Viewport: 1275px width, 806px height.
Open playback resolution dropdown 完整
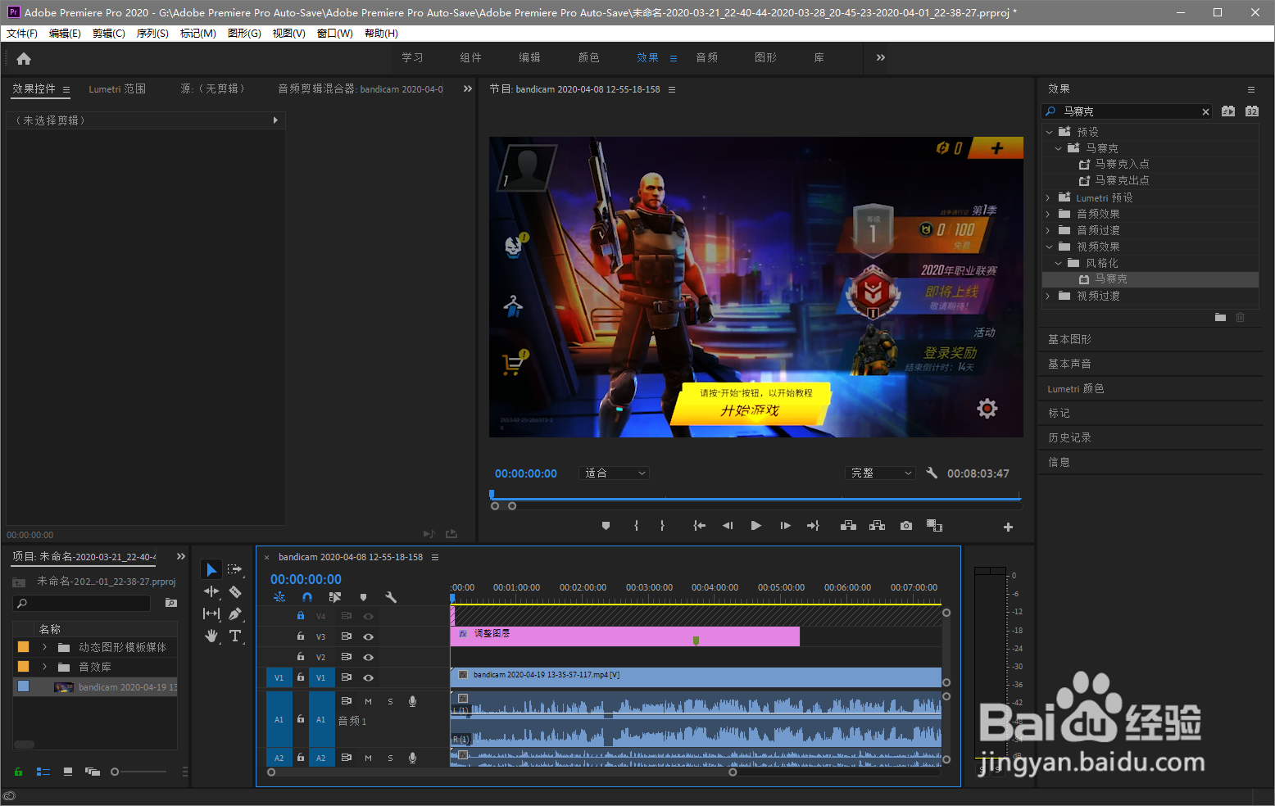click(x=880, y=473)
